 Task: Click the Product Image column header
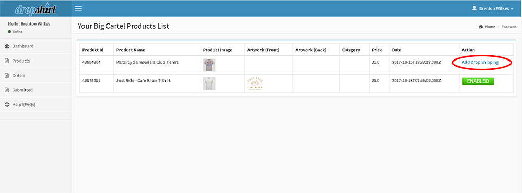point(218,50)
